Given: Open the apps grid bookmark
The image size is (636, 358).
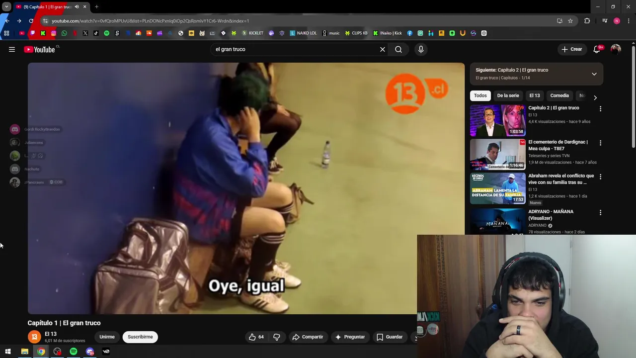Looking at the screenshot, I should (6, 33).
